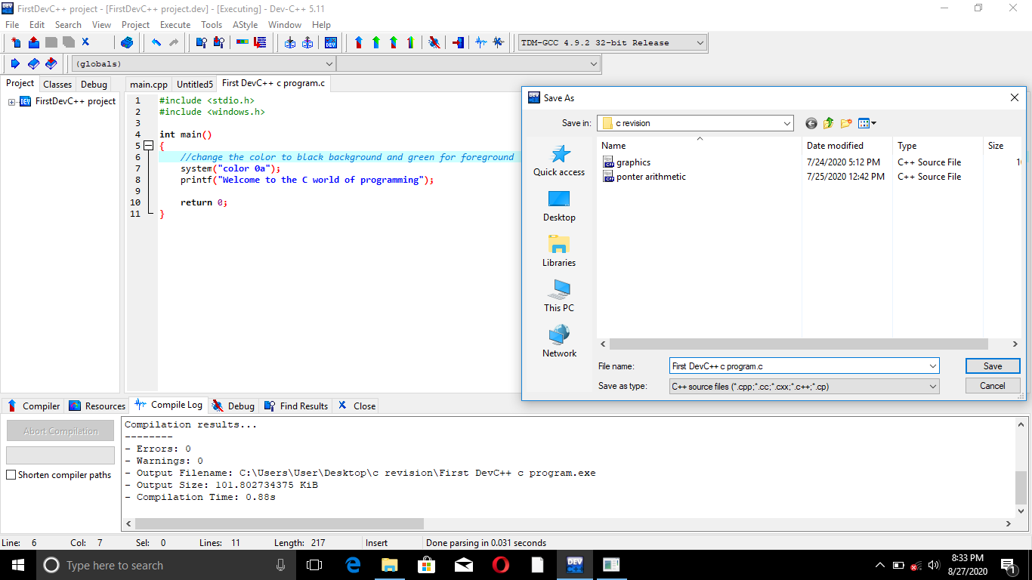Create a new source file

16,42
